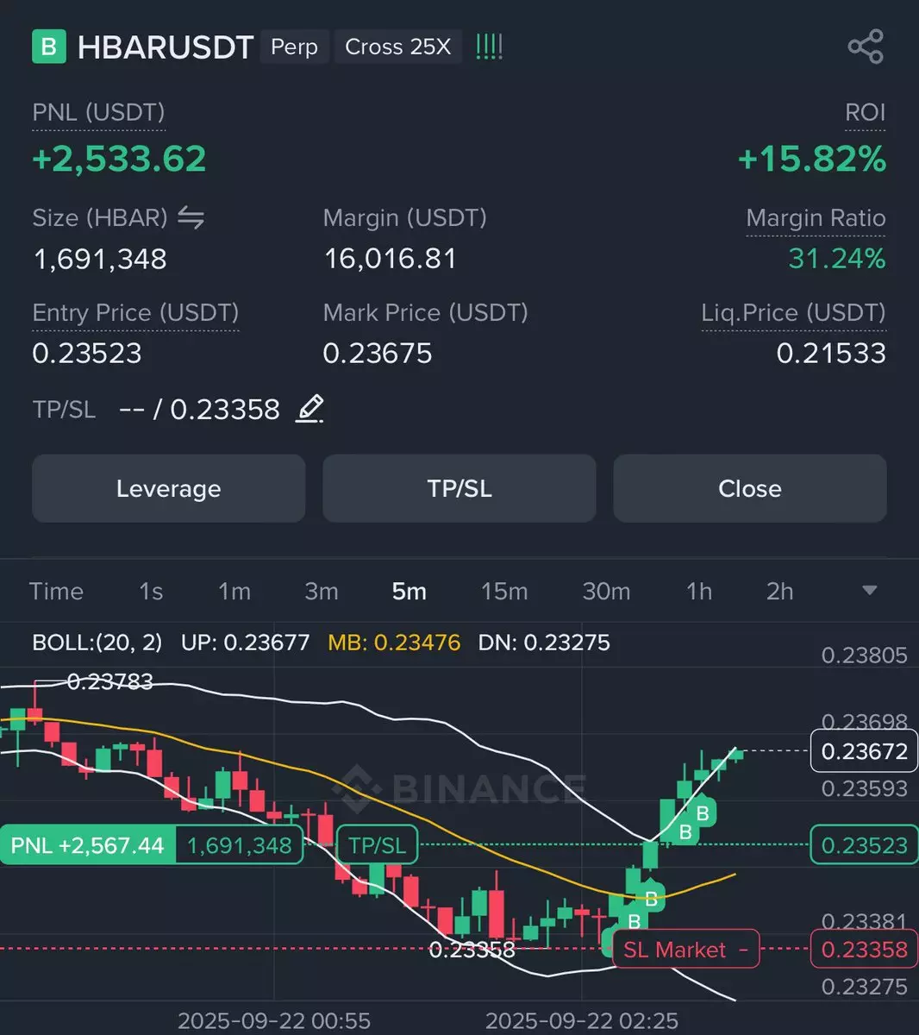Tap the share icon for this position

pyautogui.click(x=866, y=47)
